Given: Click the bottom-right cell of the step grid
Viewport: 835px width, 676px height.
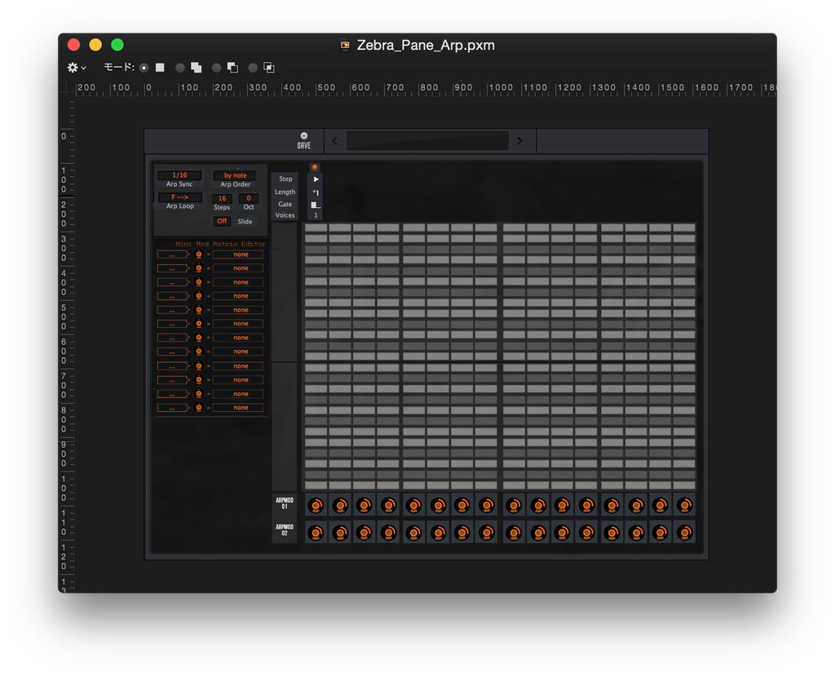Looking at the screenshot, I should [684, 485].
